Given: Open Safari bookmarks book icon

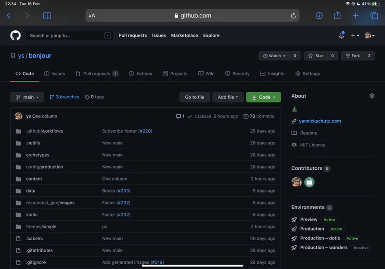Looking at the screenshot, I should 47,15.
